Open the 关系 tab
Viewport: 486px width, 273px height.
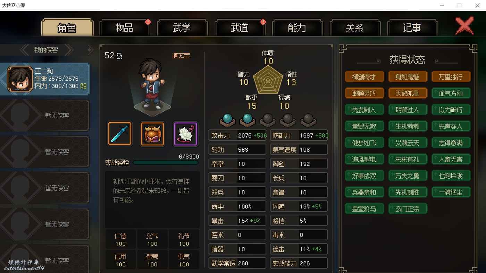355,28
